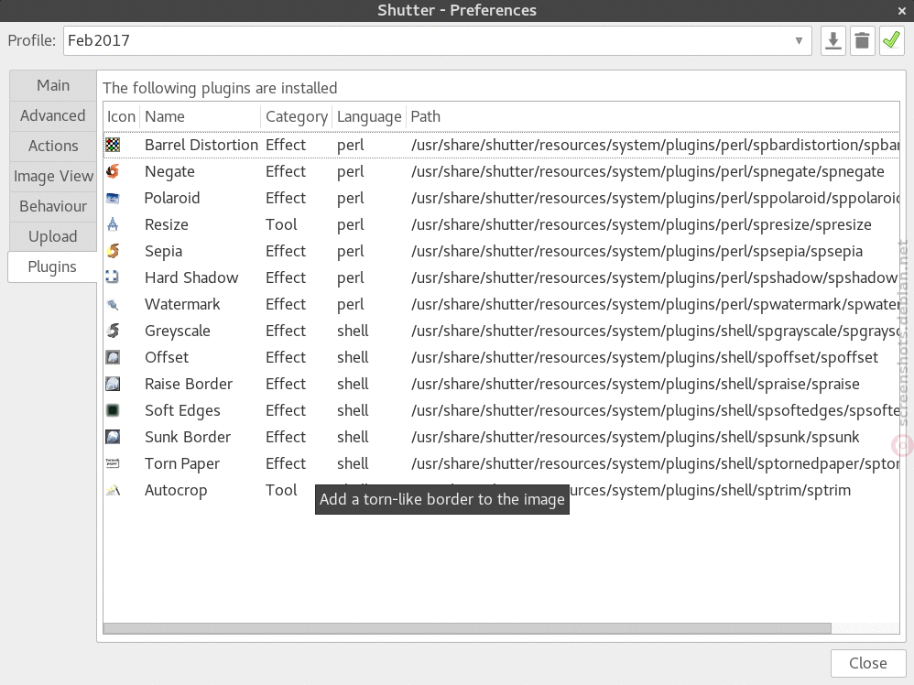Click the save profile download icon
Screen dimensions: 914x685
[x=833, y=41]
